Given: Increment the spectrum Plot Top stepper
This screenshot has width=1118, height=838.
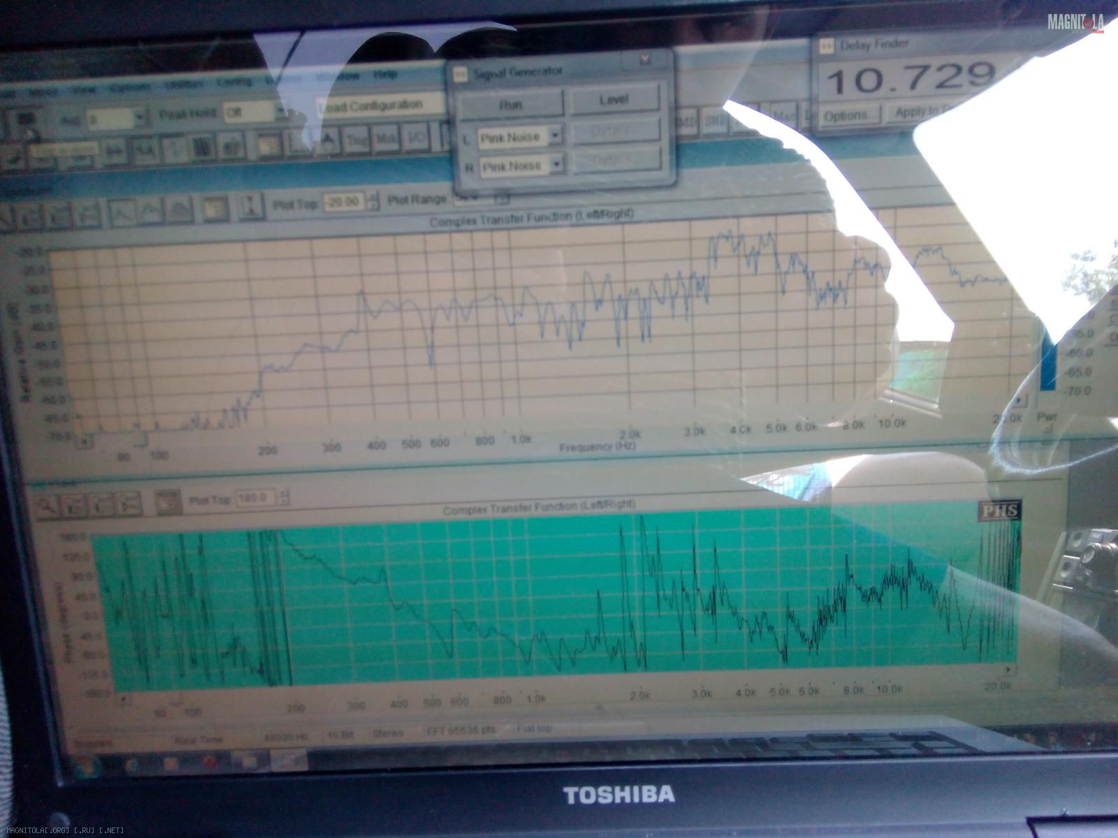Looking at the screenshot, I should click(x=373, y=198).
